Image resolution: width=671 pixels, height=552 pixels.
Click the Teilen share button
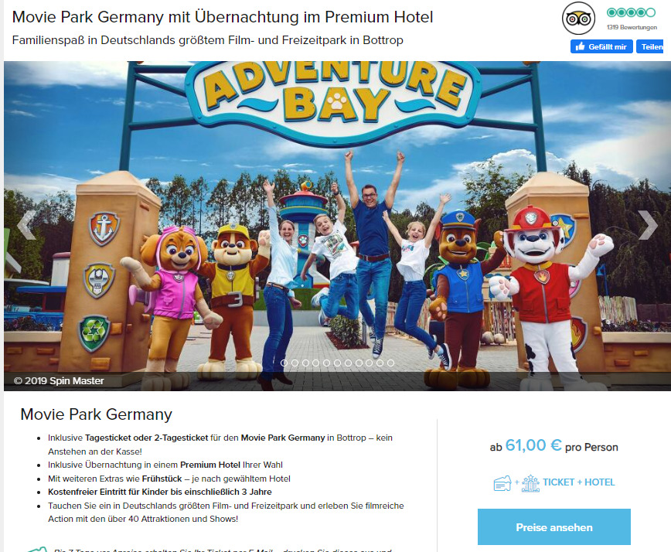point(650,46)
